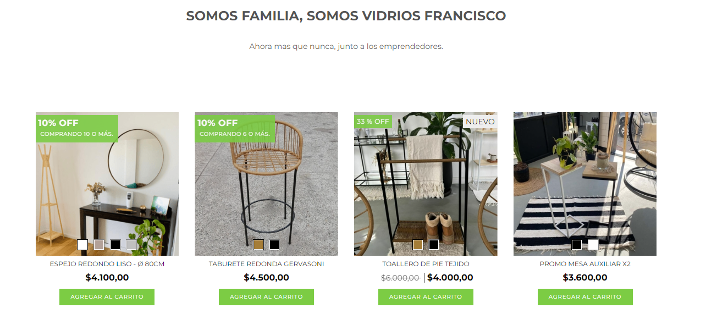Add Taburete Redonda Gervasoni to cart
This screenshot has height=319, width=706.
pos(266,297)
